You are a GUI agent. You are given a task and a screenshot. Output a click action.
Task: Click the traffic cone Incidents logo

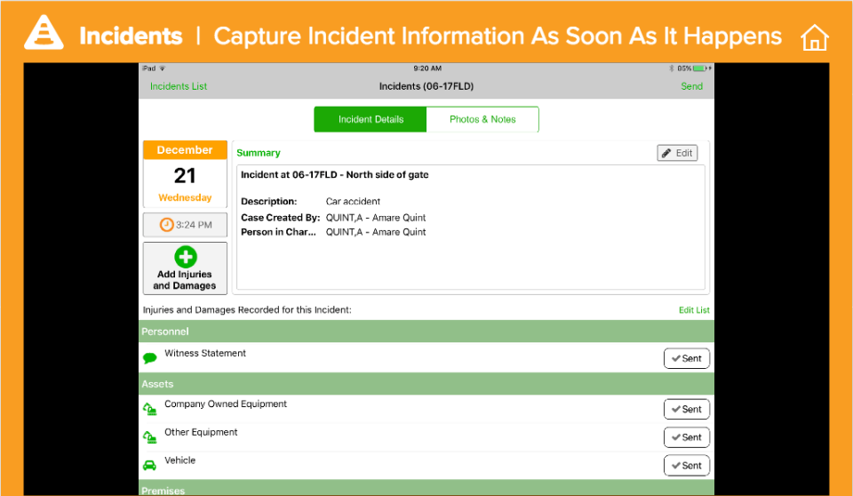[44, 33]
